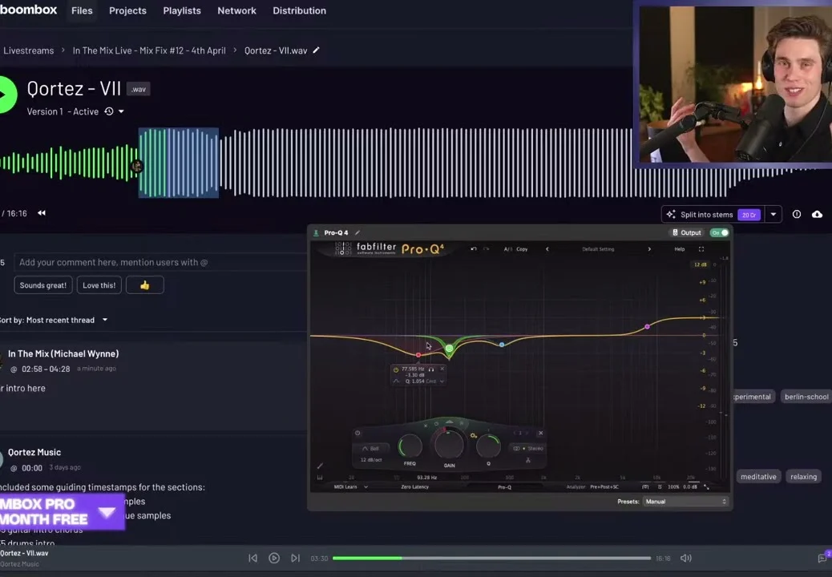
Task: Seek using the bottom player progress bar
Action: click(491, 558)
